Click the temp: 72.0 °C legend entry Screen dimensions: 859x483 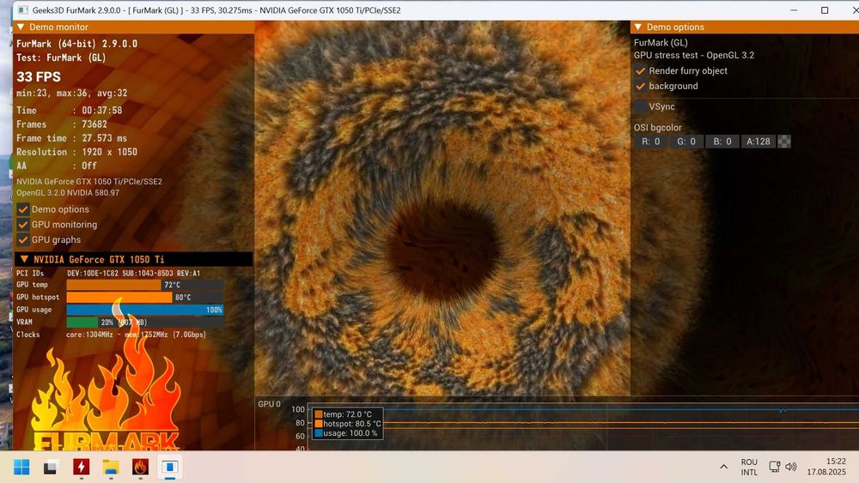point(343,414)
